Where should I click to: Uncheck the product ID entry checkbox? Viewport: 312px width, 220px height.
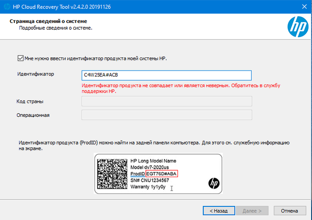point(20,58)
